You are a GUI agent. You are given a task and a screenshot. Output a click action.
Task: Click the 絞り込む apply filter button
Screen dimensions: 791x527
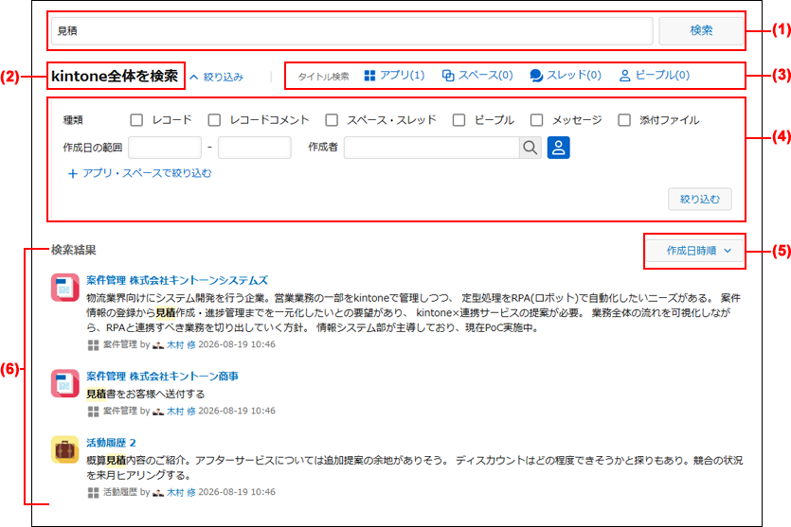[x=700, y=199]
